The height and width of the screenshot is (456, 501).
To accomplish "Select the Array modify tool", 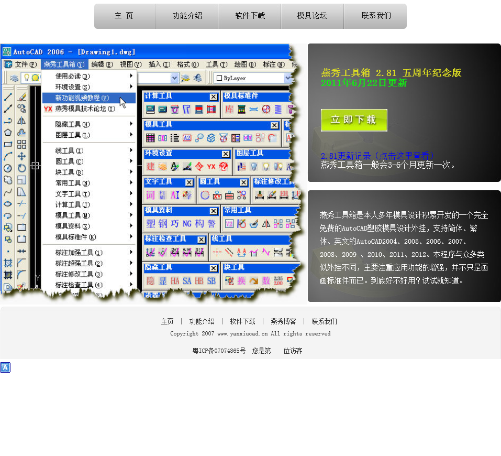I will [x=22, y=144].
